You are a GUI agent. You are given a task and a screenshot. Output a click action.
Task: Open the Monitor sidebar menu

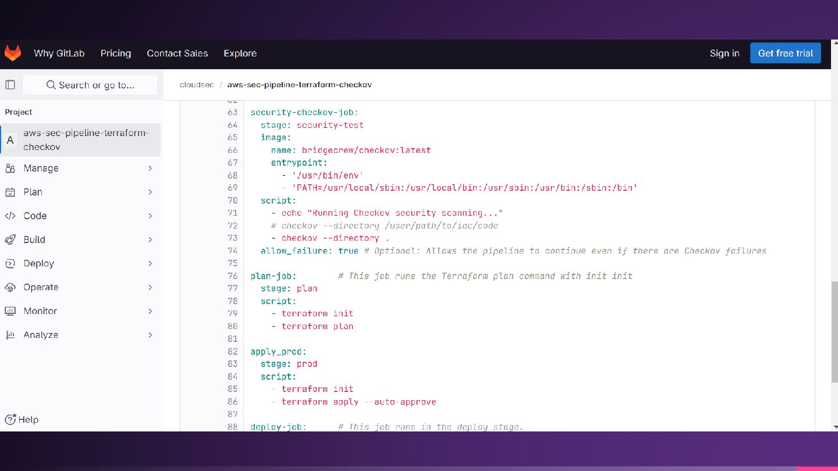80,311
